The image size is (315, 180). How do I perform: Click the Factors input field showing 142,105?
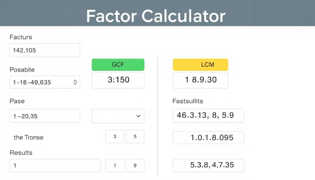[x=45, y=50]
